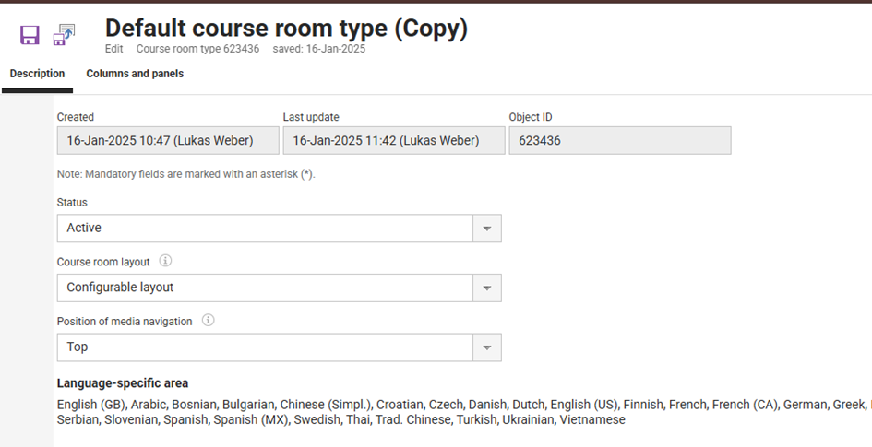Expand the Status dropdown showing Active
The height and width of the screenshot is (447, 872).
486,229
